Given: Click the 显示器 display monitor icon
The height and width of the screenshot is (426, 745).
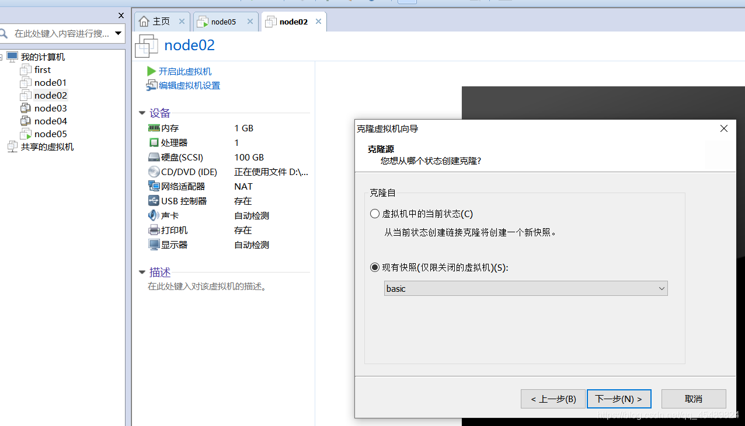Looking at the screenshot, I should click(x=154, y=245).
